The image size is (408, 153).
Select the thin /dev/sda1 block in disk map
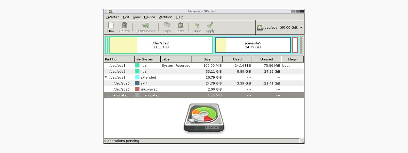coord(106,45)
